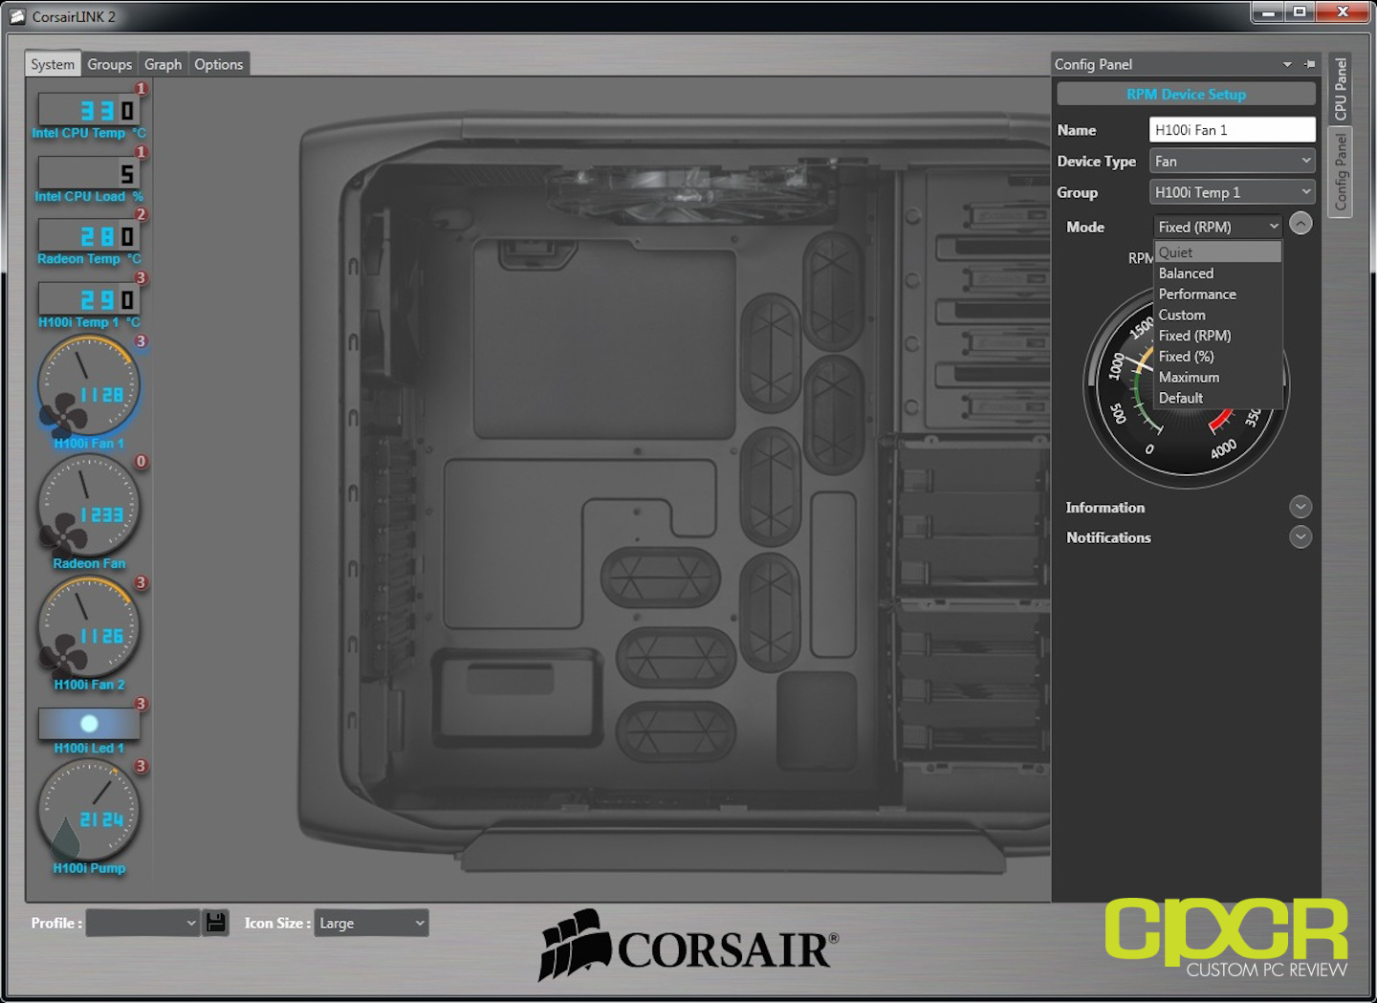This screenshot has width=1377, height=1003.
Task: Choose Quiet mode from the list
Action: click(1218, 252)
